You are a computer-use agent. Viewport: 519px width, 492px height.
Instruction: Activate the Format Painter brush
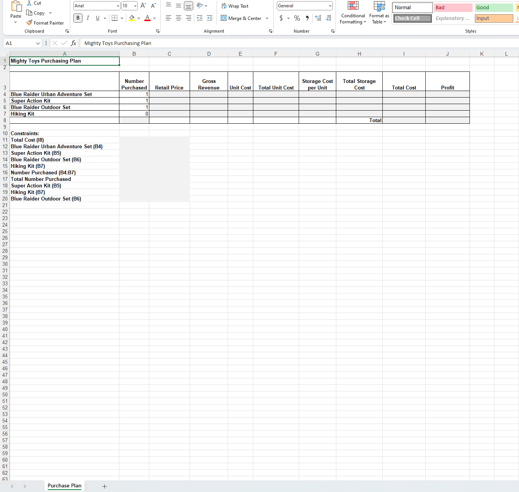coord(29,23)
